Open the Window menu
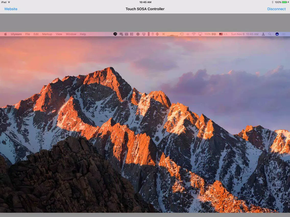 click(71, 34)
